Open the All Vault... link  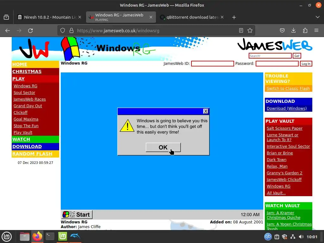[276, 193]
